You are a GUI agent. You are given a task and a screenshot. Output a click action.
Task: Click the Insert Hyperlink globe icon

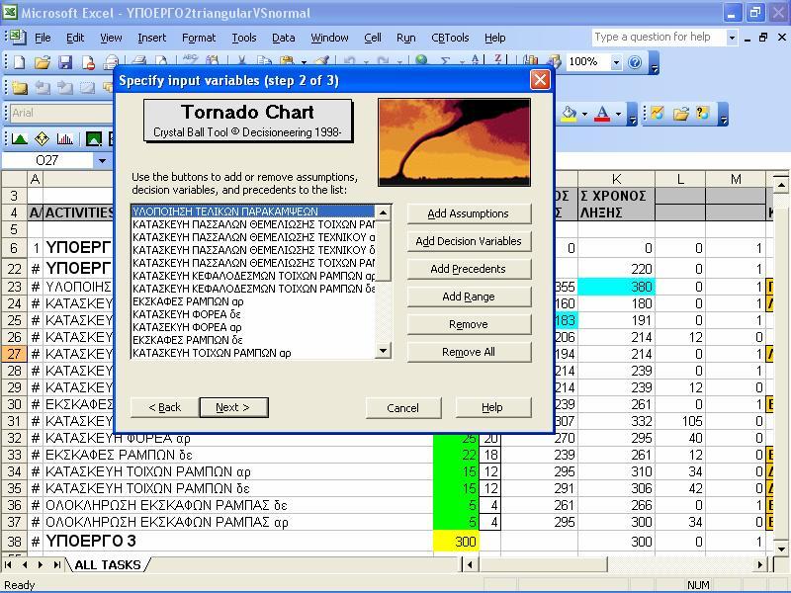421,60
